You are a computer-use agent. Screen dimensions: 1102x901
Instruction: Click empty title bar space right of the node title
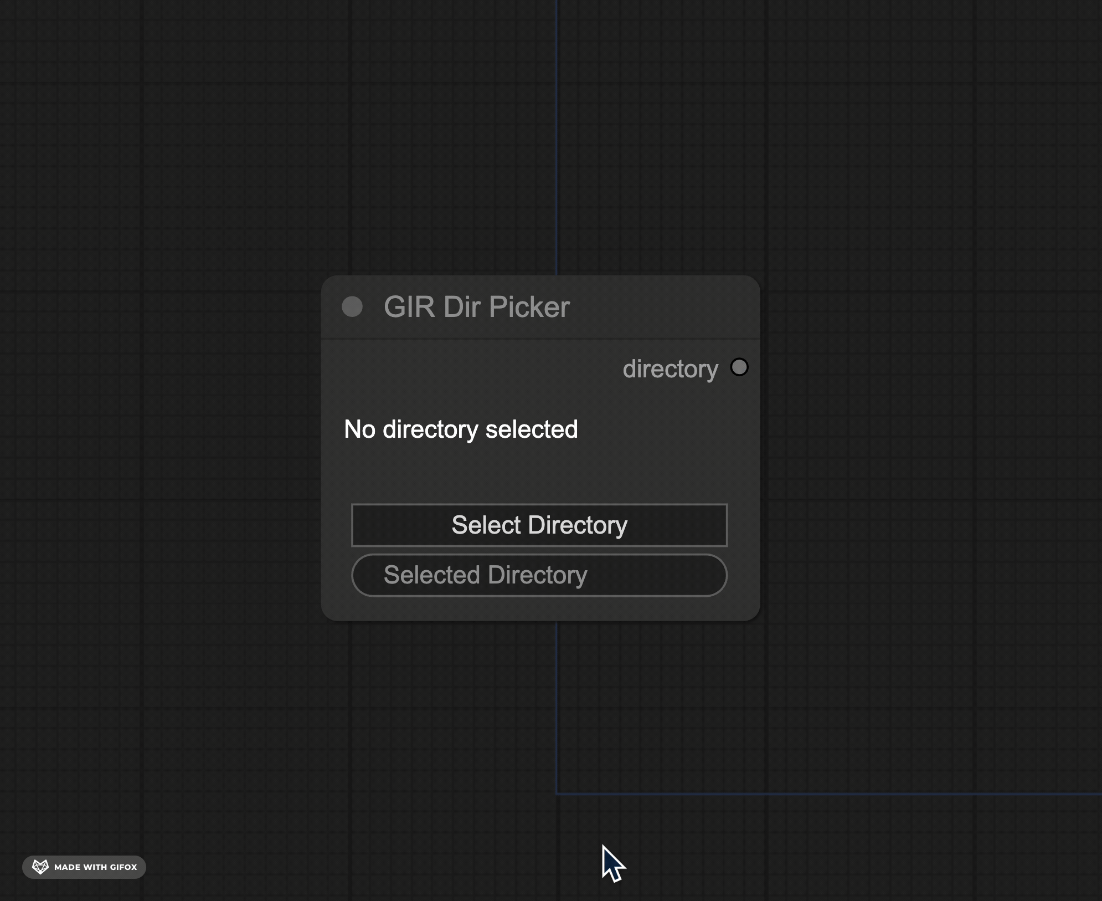665,307
